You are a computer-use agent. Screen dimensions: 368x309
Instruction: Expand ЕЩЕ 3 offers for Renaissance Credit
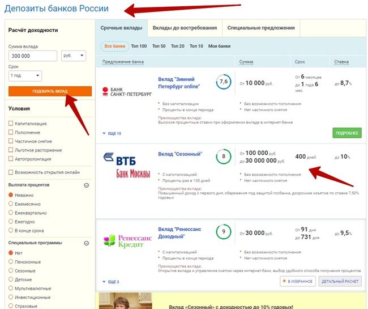tap(111, 282)
